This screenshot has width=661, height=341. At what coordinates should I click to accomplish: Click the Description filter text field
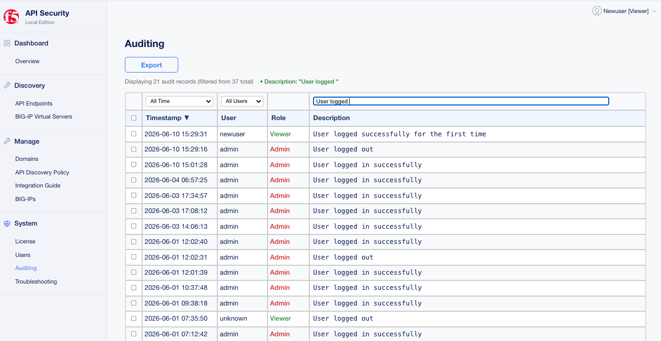[x=461, y=101]
